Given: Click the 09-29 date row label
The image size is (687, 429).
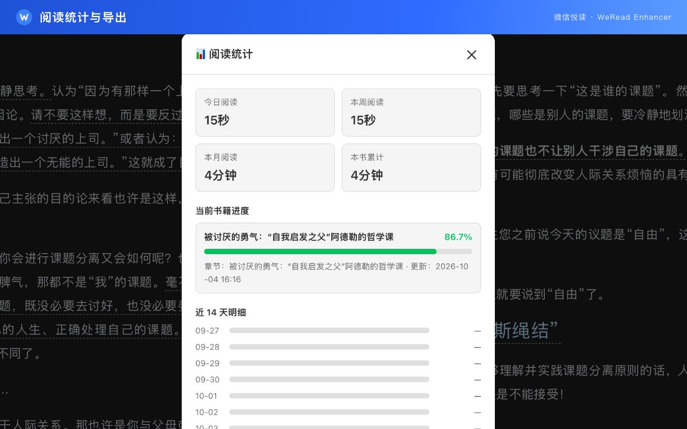Looking at the screenshot, I should (x=207, y=363).
